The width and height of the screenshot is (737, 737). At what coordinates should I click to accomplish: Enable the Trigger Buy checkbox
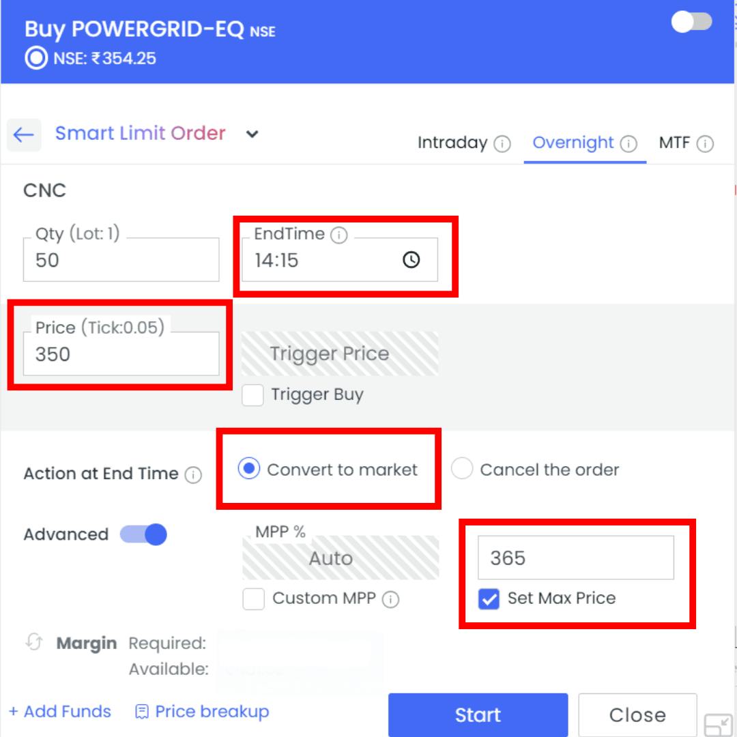pos(253,395)
